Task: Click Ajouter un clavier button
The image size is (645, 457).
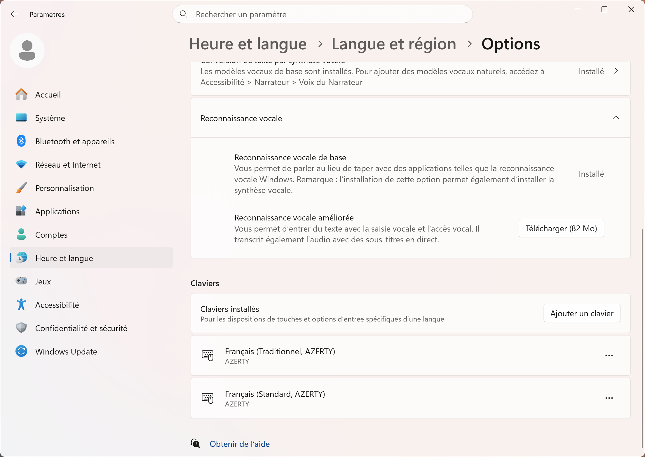Action: point(582,313)
